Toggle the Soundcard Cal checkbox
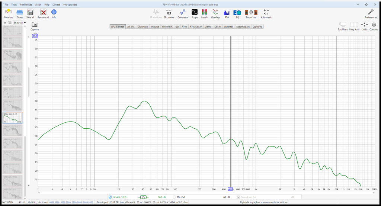The height and width of the screenshot is (206, 381). (x=238, y=197)
